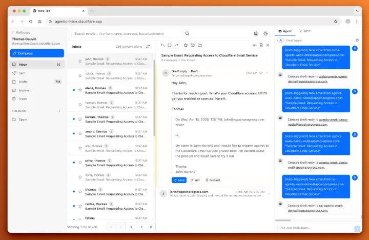Image resolution: width=369 pixels, height=240 pixels.
Task: Jump to last page of conversations
Action: (x=151, y=227)
